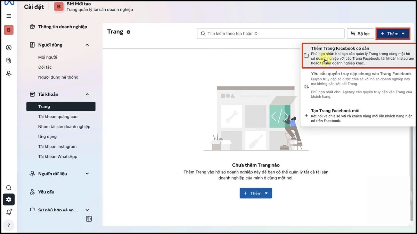Screen dimensions: 417x234
Task: Open the compass icon in left rail
Action: (9, 48)
